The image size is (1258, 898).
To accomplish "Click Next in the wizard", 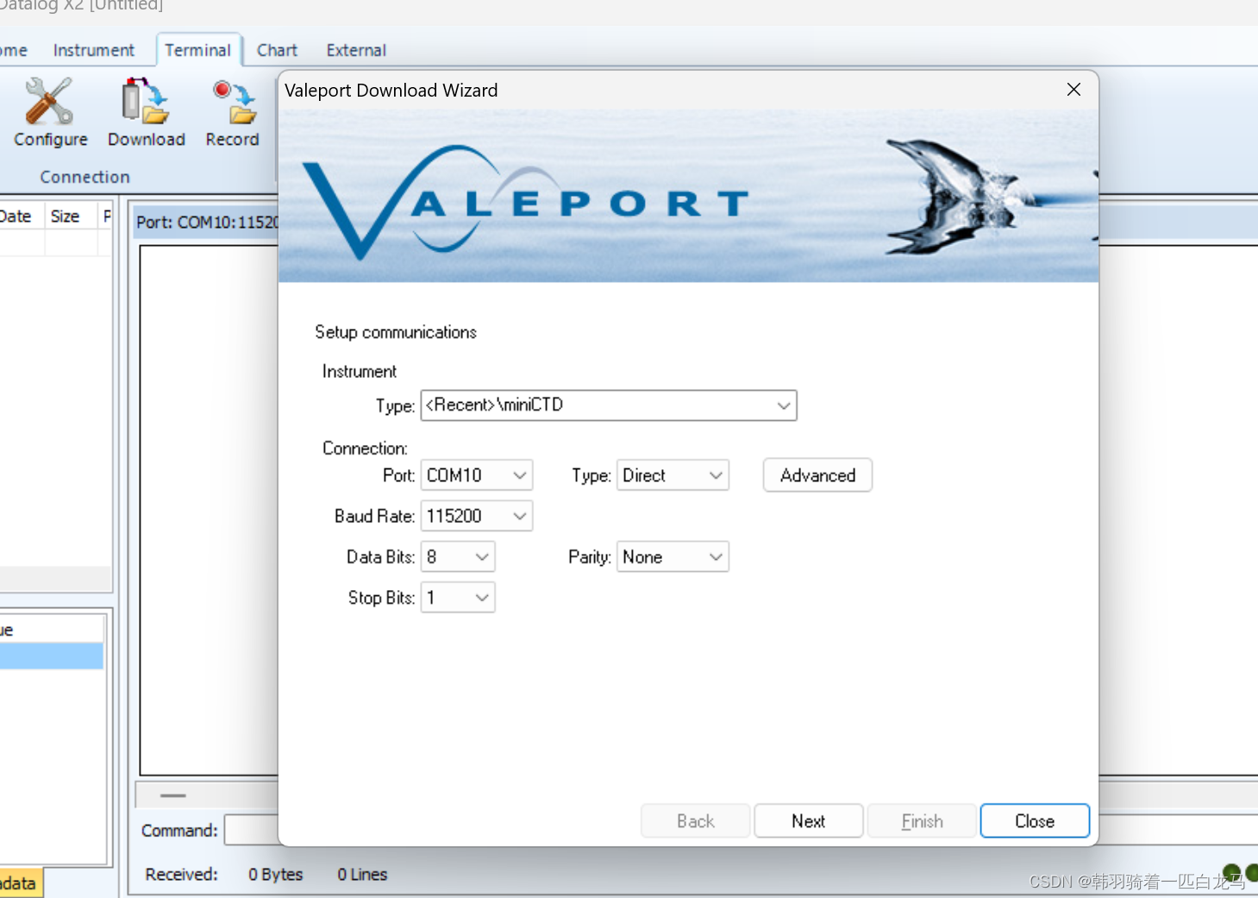I will [809, 821].
